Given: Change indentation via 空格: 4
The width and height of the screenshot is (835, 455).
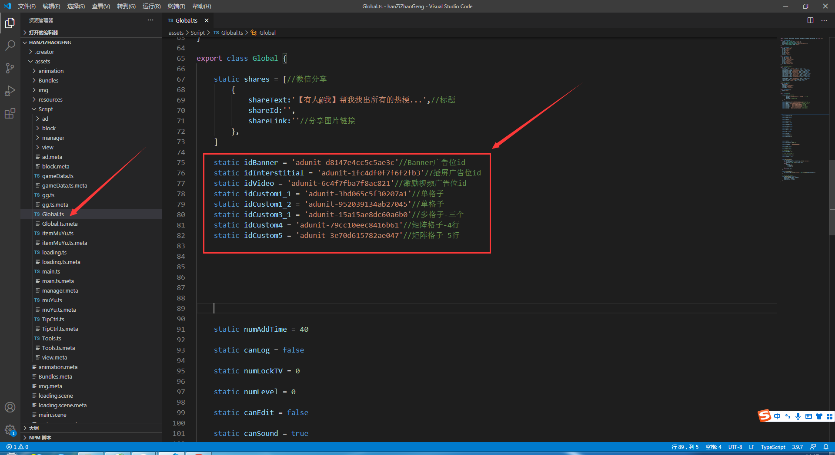Looking at the screenshot, I should click(x=713, y=447).
